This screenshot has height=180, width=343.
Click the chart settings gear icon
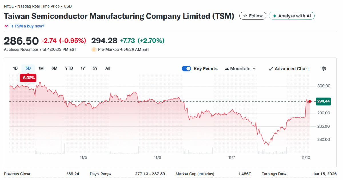click(x=324, y=69)
